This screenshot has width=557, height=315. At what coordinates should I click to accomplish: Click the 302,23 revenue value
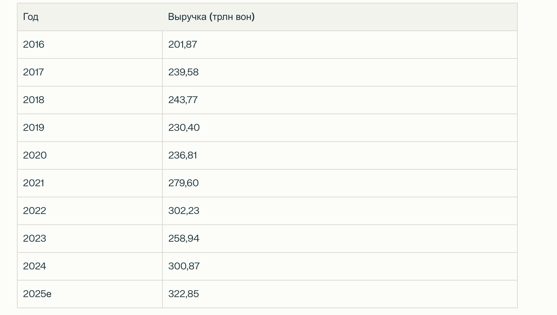pyautogui.click(x=184, y=211)
